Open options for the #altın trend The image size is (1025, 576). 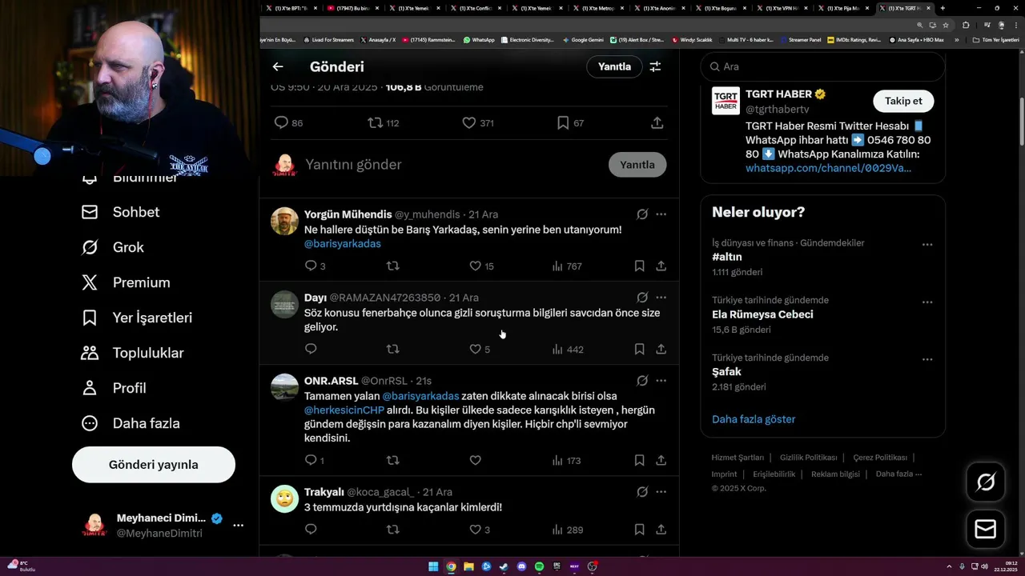927,245
